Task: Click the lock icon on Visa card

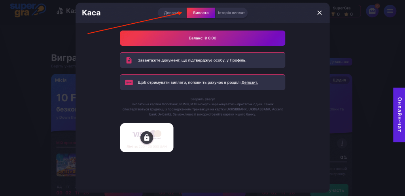Action: (147, 137)
